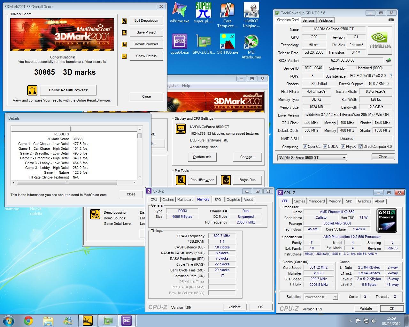Click the Batch Run button
The image size is (409, 327).
248,180
